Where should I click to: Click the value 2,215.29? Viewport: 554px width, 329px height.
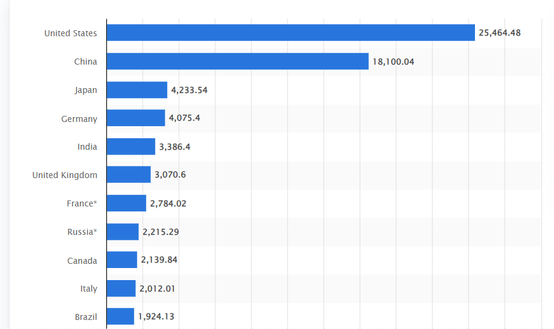(161, 232)
